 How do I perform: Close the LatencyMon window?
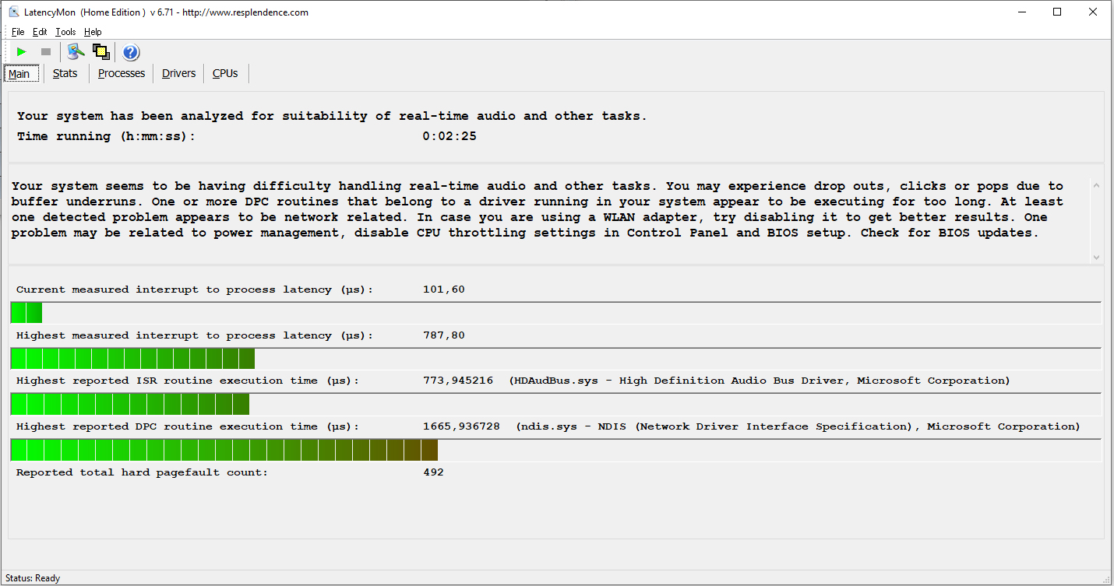(x=1093, y=12)
